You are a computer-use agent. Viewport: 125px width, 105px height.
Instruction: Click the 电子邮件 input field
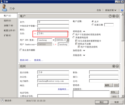[x=53, y=81]
